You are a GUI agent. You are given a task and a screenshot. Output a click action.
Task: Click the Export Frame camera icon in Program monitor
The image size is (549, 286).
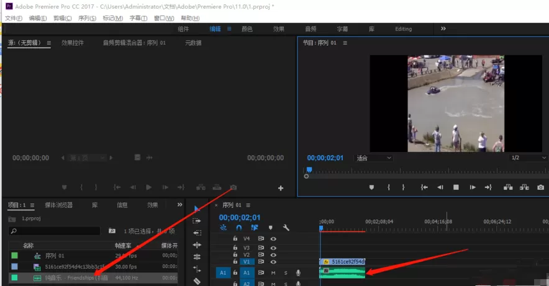(x=540, y=187)
